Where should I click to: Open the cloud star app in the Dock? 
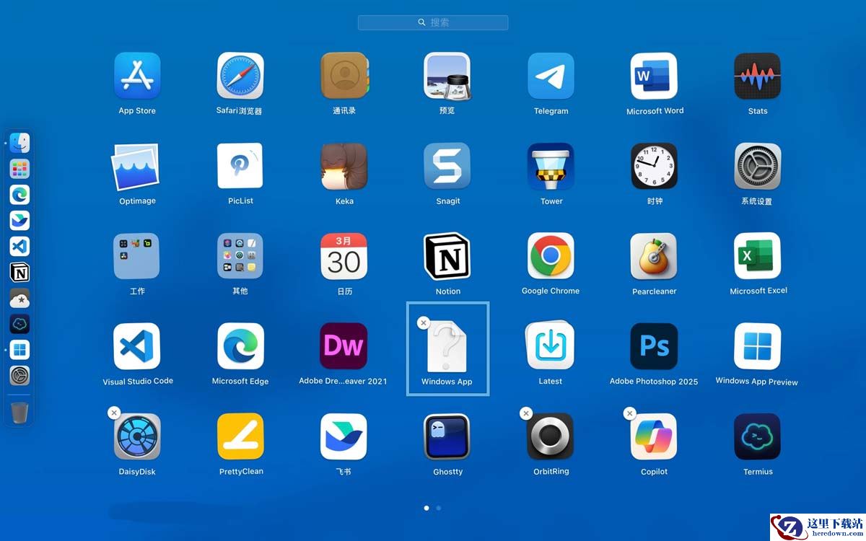tap(19, 298)
